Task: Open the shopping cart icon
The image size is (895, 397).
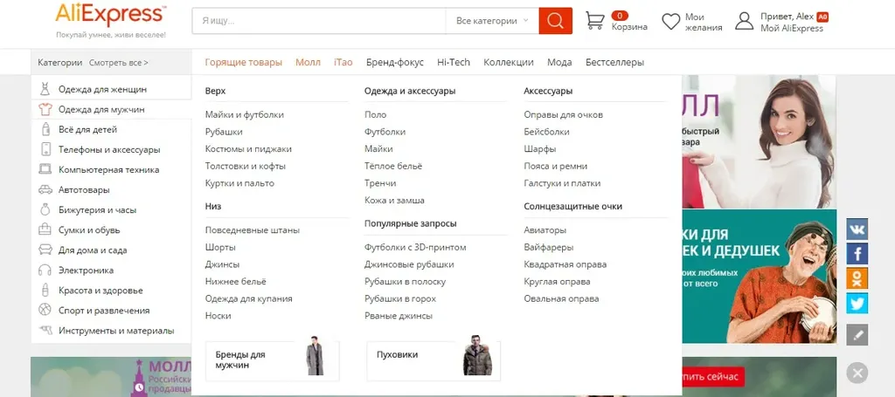Action: click(x=594, y=21)
